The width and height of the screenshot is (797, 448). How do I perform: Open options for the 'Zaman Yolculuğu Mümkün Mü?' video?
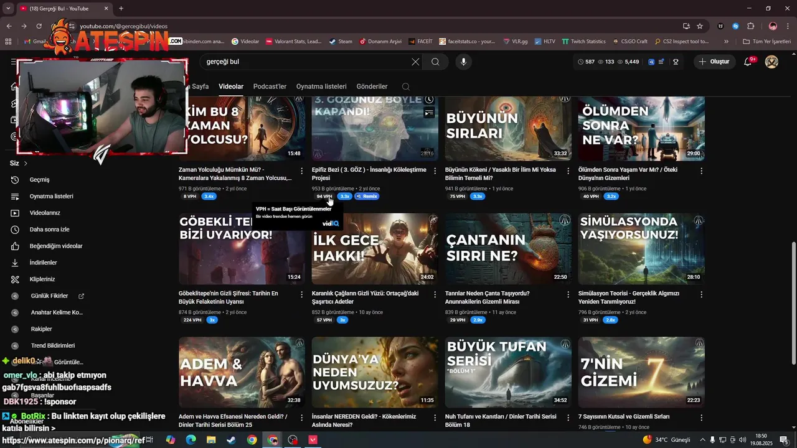click(302, 171)
